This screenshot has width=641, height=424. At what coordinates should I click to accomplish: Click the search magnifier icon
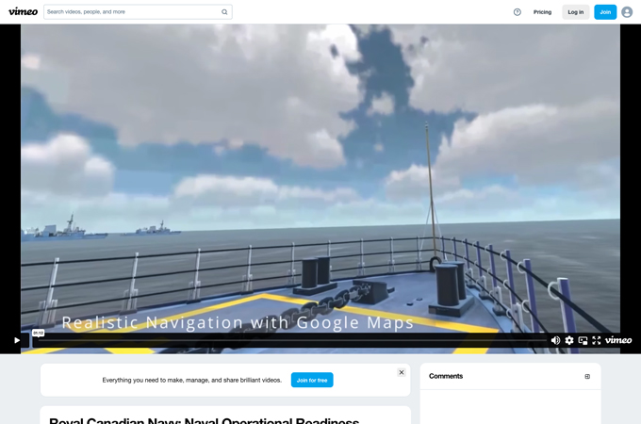pyautogui.click(x=224, y=12)
